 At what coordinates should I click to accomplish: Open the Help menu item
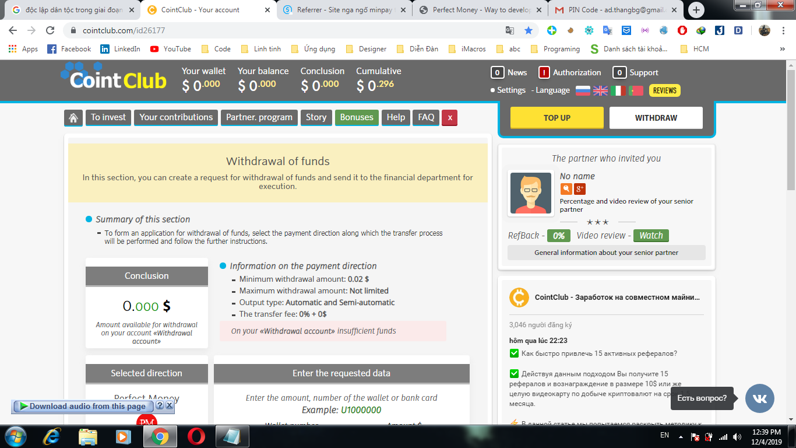(396, 118)
